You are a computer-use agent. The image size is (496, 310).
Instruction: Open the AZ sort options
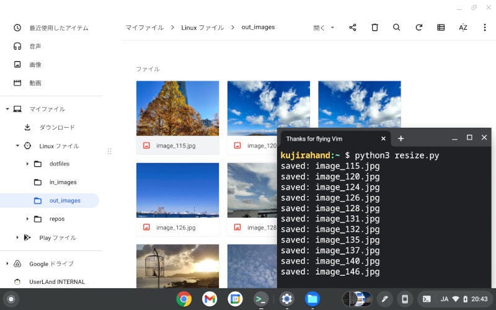[x=463, y=27]
